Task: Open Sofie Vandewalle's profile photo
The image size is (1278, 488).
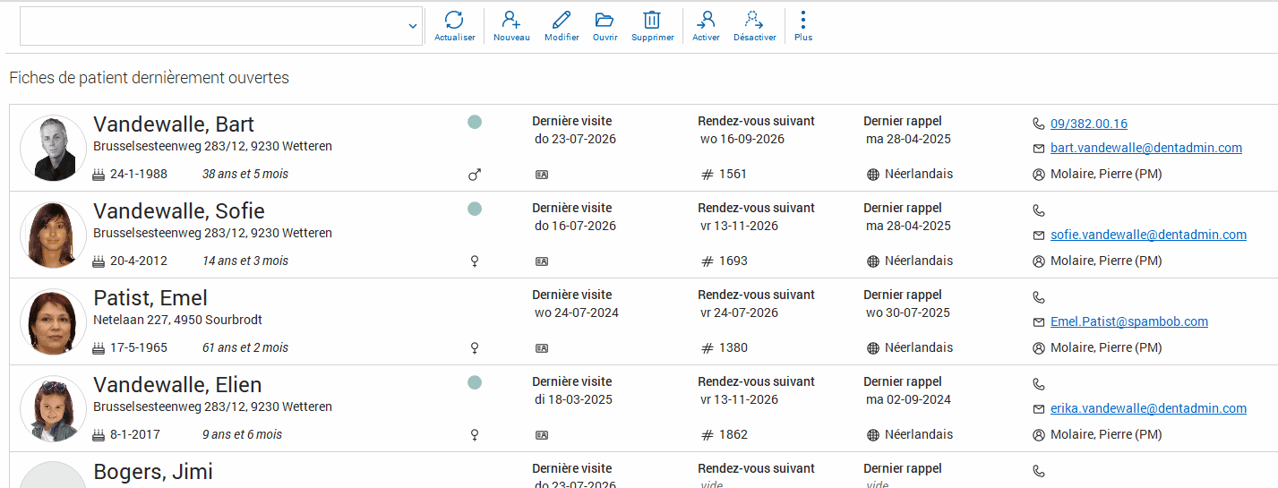Action: point(53,235)
